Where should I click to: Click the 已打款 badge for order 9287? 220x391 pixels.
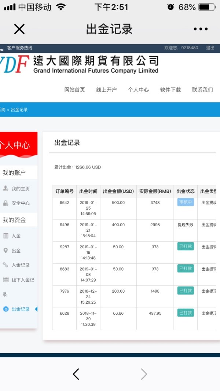(185, 246)
